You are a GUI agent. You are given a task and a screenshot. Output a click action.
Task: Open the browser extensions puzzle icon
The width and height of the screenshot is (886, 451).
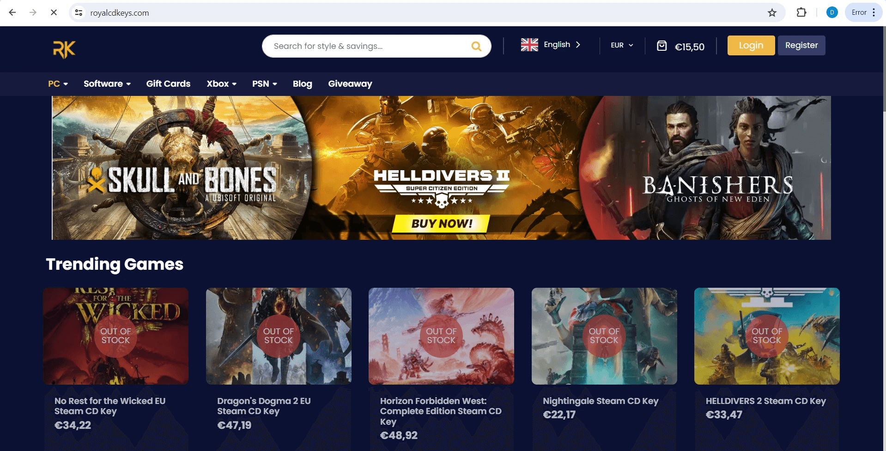click(x=801, y=12)
